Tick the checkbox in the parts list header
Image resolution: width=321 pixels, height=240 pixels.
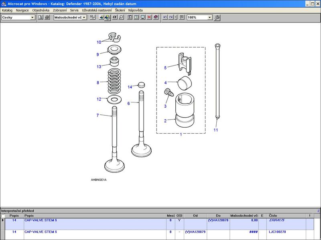click(3, 216)
